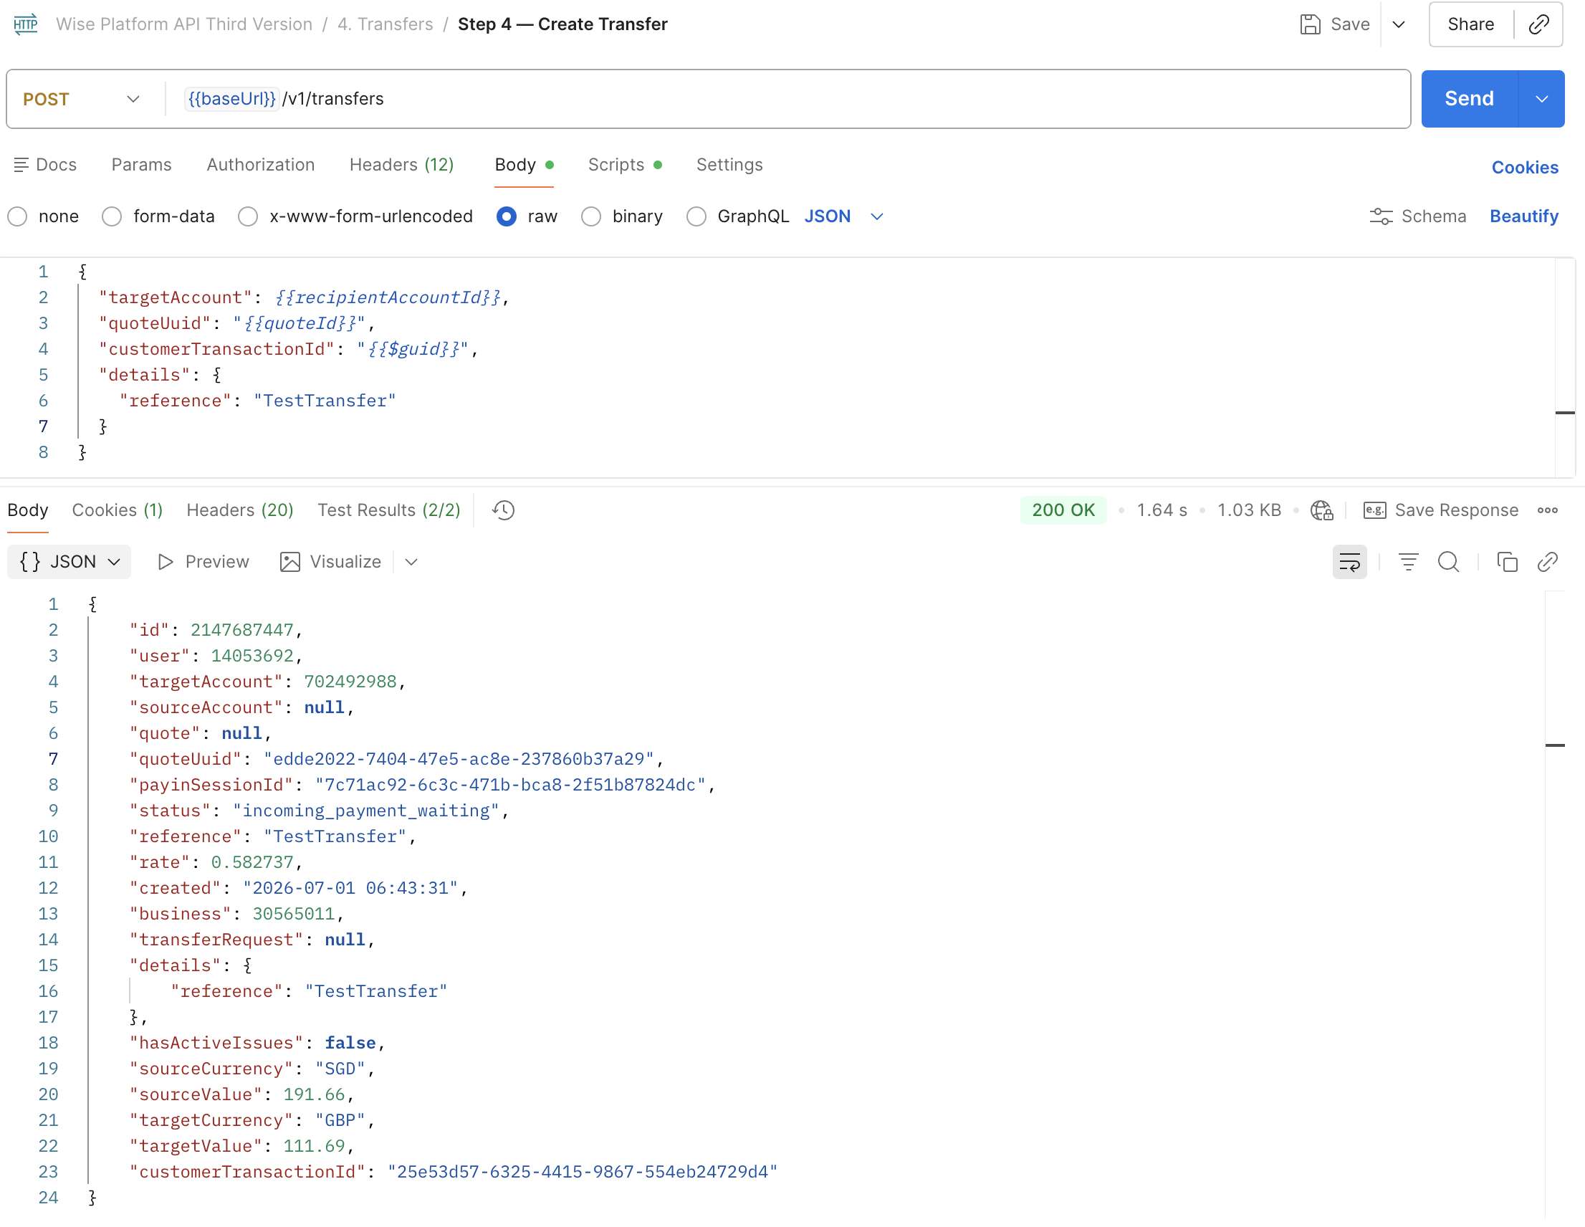Select raw body type
1585x1227 pixels.
507,216
